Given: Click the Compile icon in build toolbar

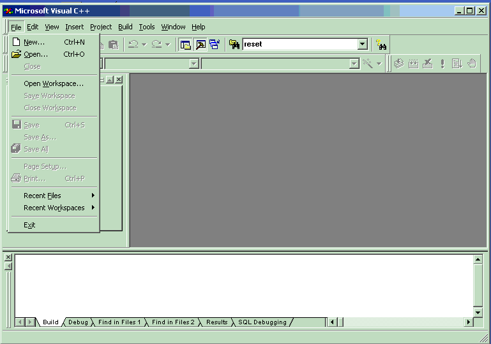Looking at the screenshot, I should pyautogui.click(x=398, y=64).
